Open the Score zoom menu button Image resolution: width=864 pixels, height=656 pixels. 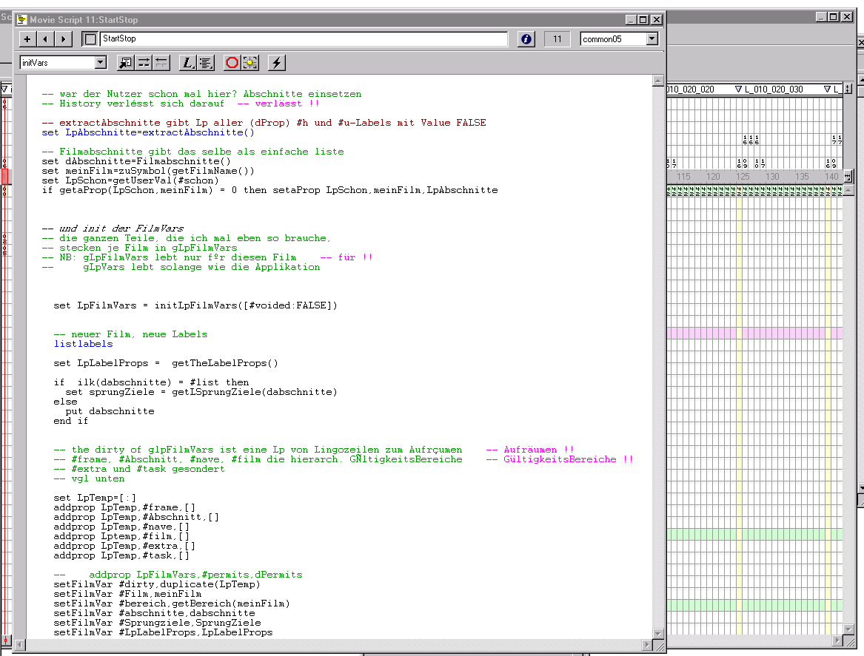pyautogui.click(x=848, y=177)
